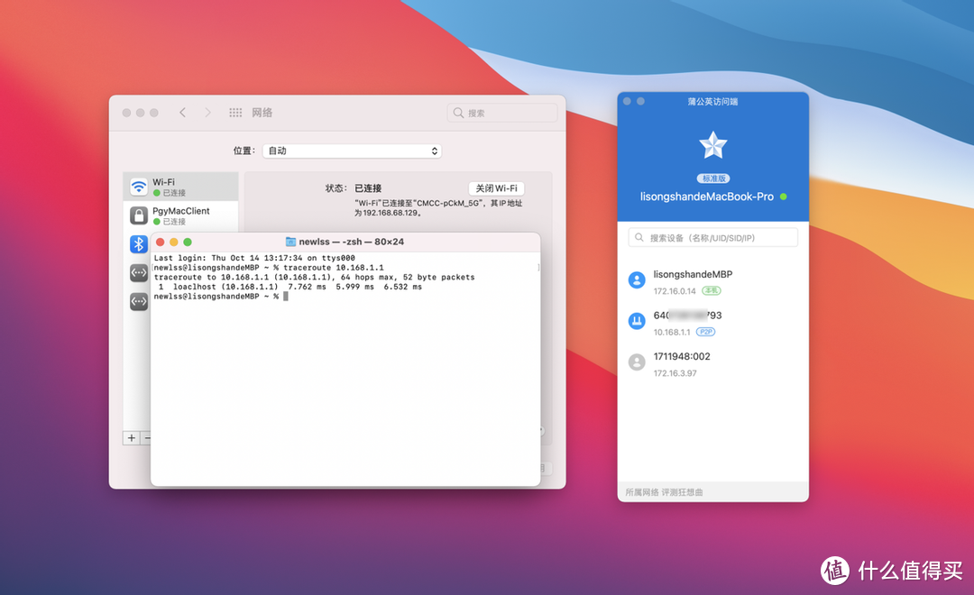This screenshot has height=595, width=974.
Task: Click the 172.16.3.97 IP address text
Action: [x=675, y=373]
